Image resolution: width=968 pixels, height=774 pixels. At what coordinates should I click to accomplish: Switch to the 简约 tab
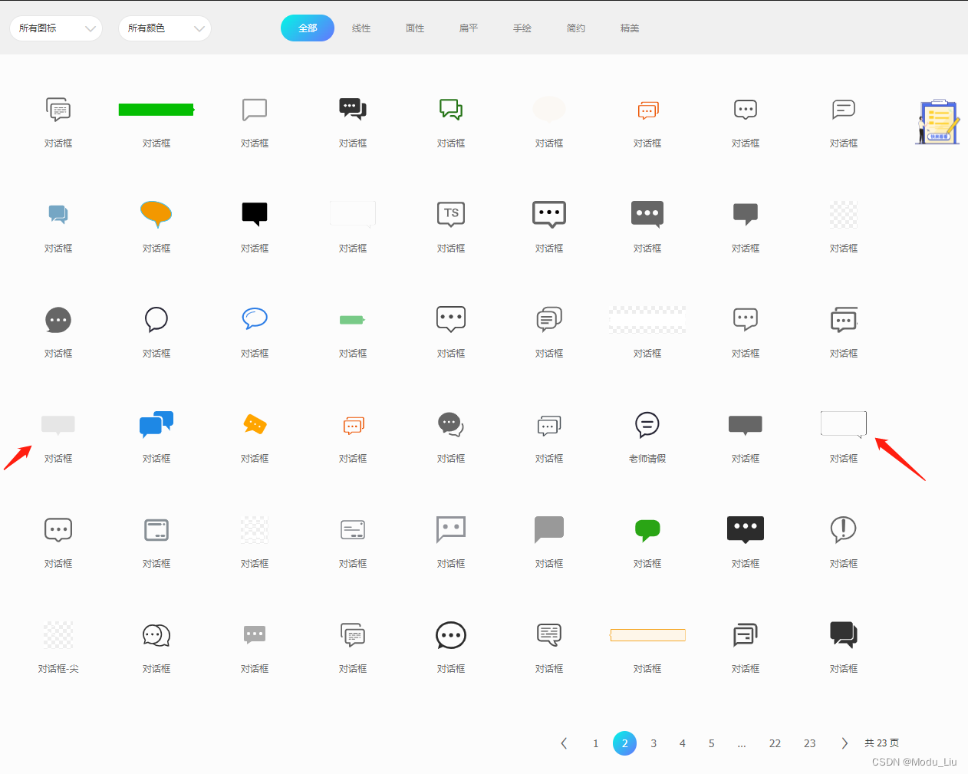pyautogui.click(x=576, y=28)
